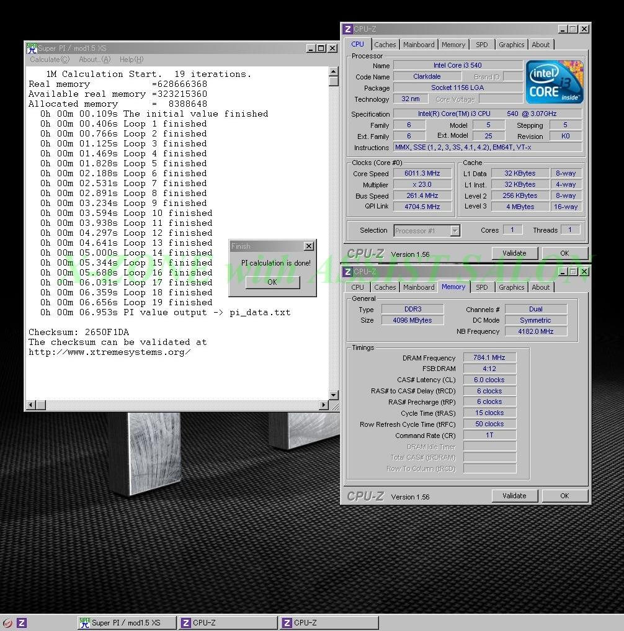
Task: Select About tab in top CPU-Z window
Action: pos(540,45)
